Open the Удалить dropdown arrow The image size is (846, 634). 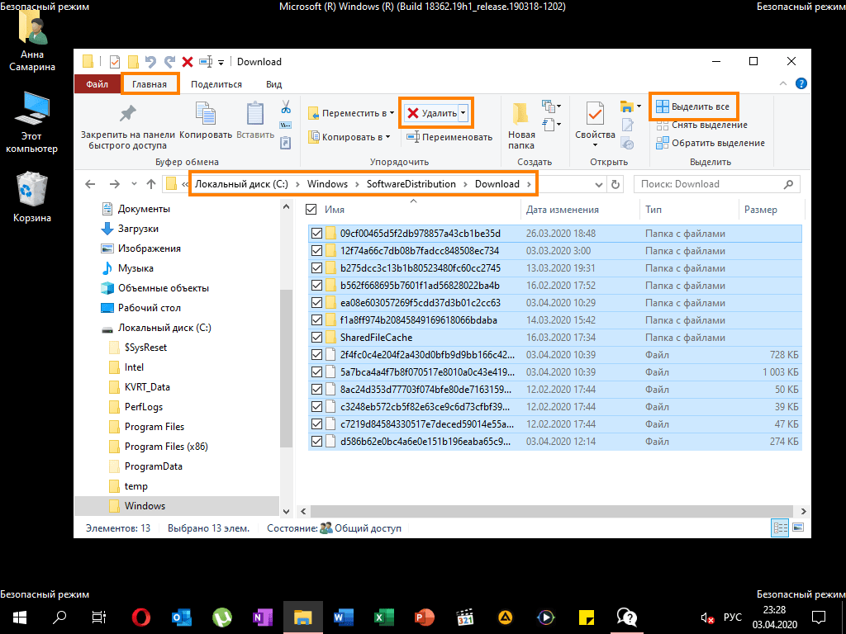[463, 113]
